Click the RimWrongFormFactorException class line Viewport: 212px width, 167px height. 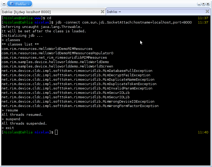pos(80,106)
